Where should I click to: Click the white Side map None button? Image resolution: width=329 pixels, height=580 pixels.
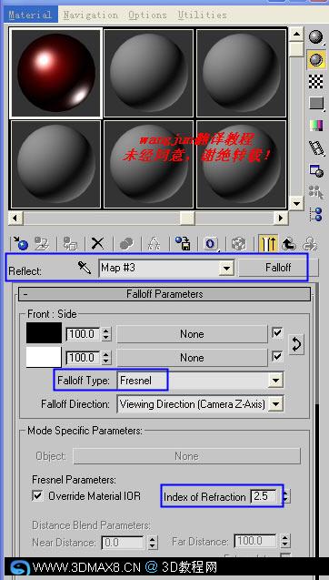click(x=192, y=358)
